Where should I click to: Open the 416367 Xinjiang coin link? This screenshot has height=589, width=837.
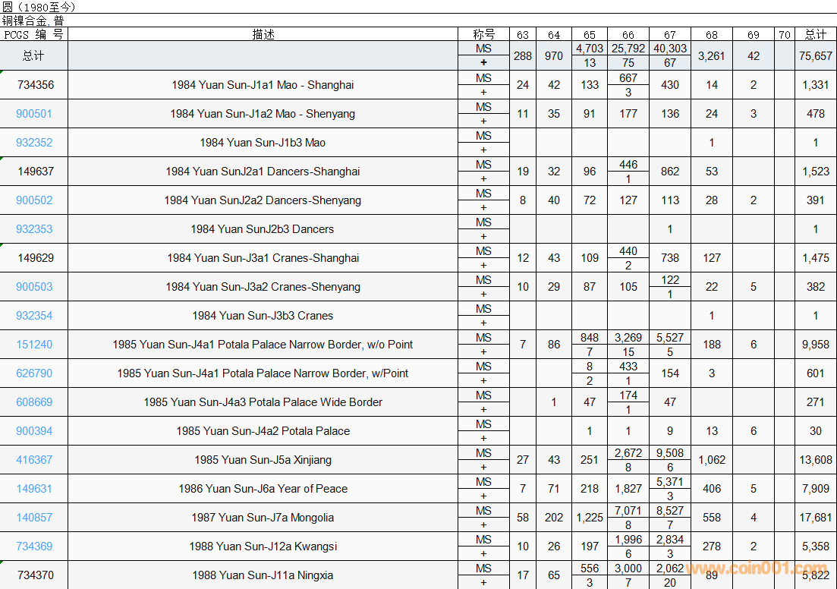click(x=34, y=460)
